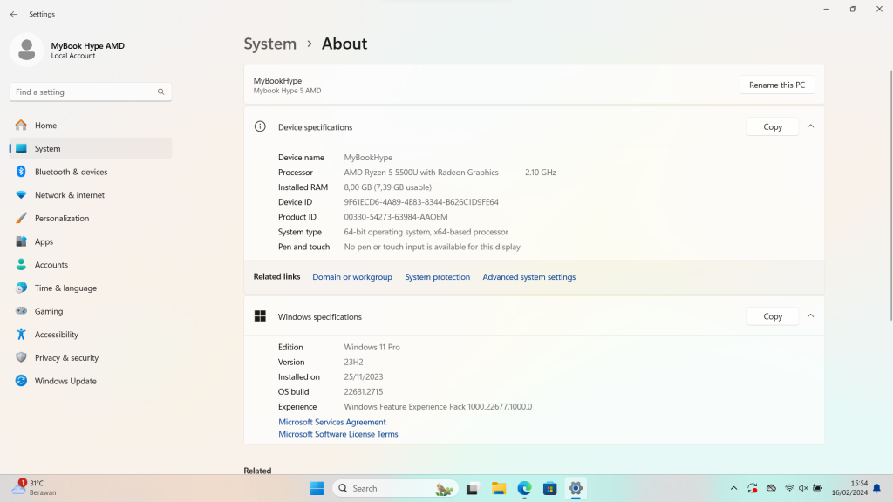
Task: Click the vertical scrollbar of the About page
Action: point(890,195)
